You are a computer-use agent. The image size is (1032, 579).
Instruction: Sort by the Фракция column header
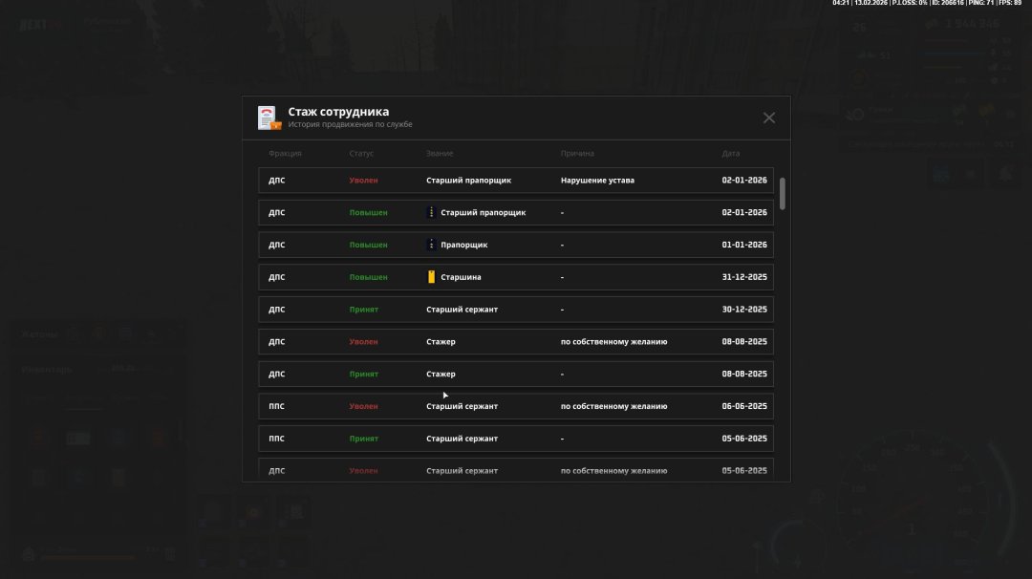[285, 153]
